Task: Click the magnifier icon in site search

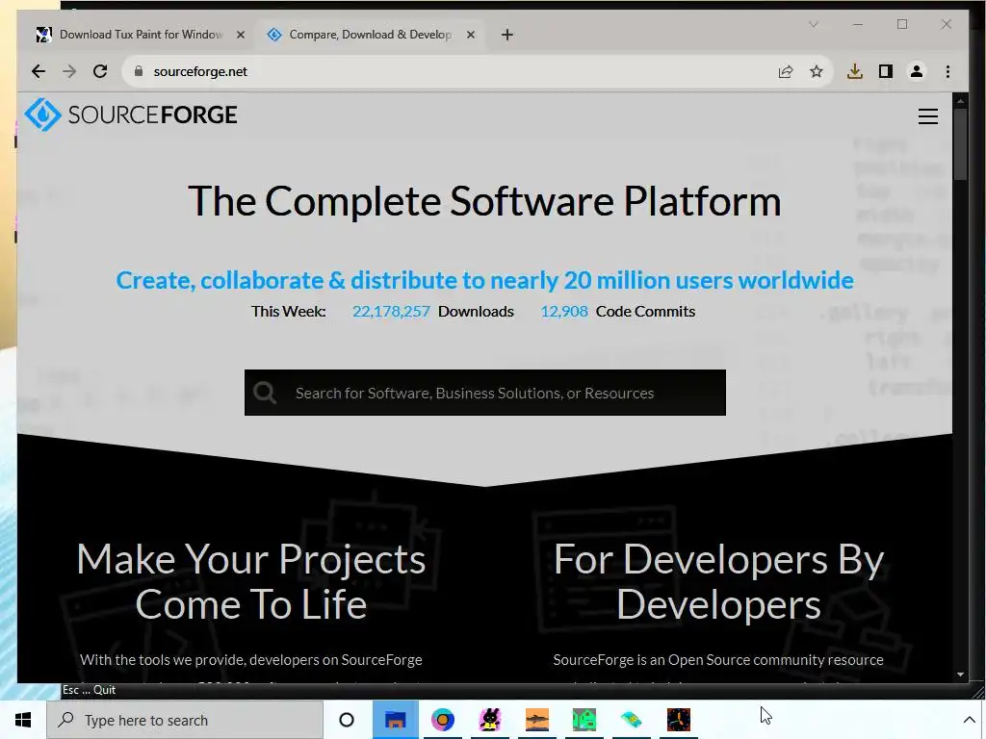Action: [x=264, y=393]
